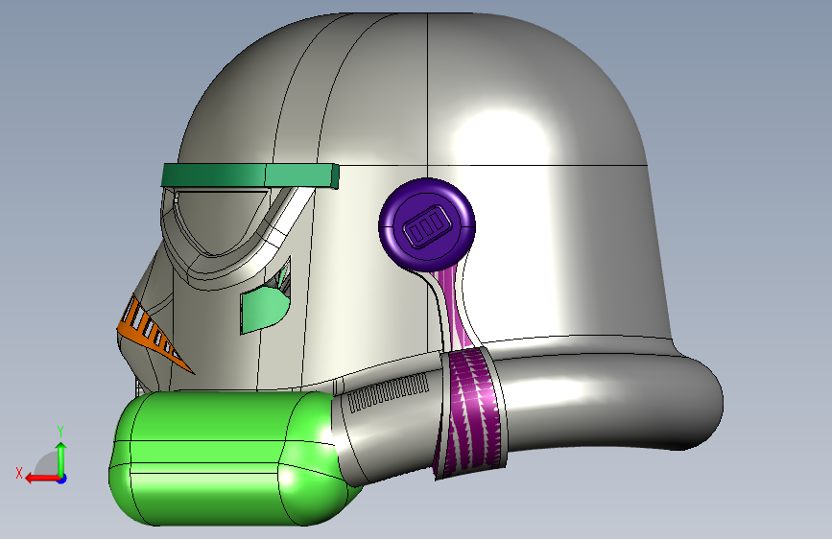Select the dark green brow band
832x539 pixels.
pyautogui.click(x=250, y=176)
